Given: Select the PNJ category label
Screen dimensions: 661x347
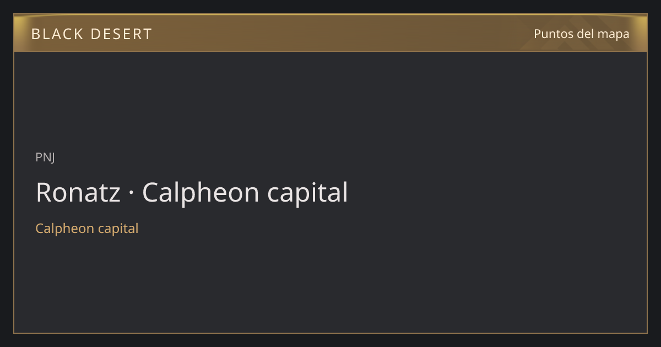Looking at the screenshot, I should (x=45, y=158).
